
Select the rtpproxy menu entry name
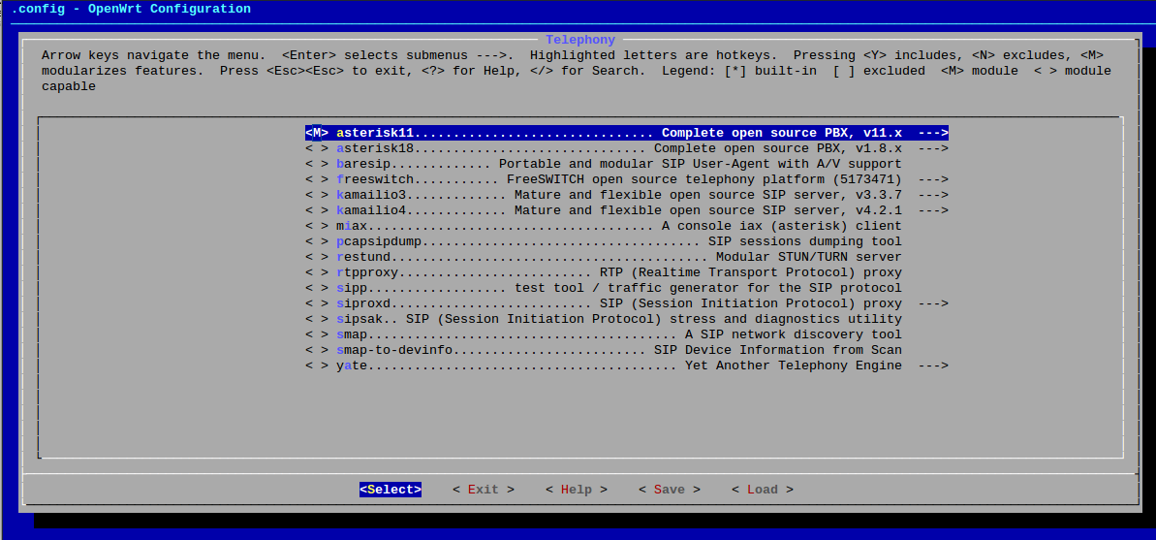(x=367, y=272)
